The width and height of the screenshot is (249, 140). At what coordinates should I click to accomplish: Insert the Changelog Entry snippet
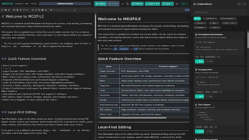coord(200,96)
